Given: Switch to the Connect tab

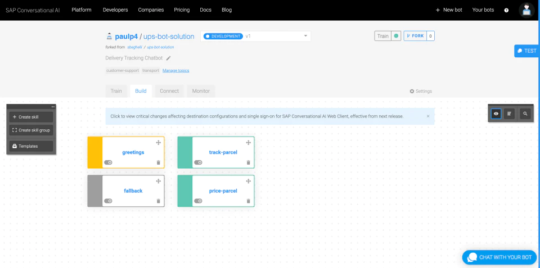Looking at the screenshot, I should point(169,91).
